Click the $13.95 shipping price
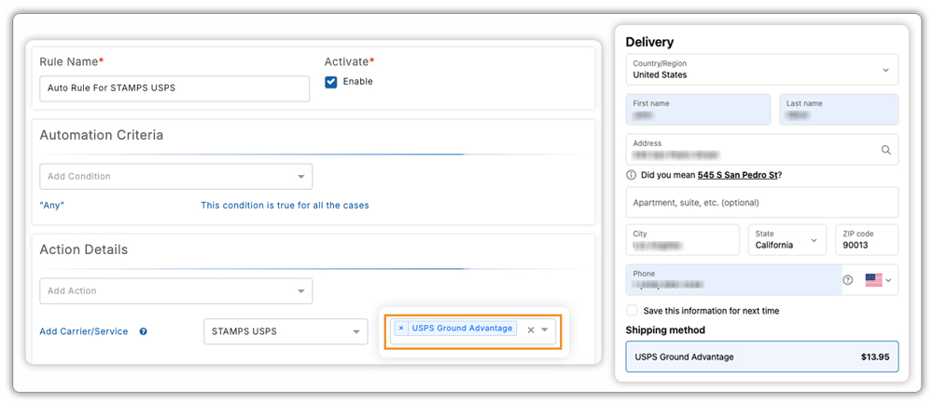The width and height of the screenshot is (933, 403). pos(875,357)
